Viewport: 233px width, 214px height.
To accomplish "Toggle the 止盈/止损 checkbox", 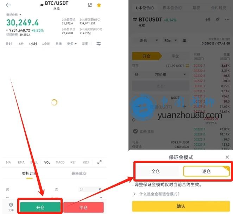I will coord(135,131).
